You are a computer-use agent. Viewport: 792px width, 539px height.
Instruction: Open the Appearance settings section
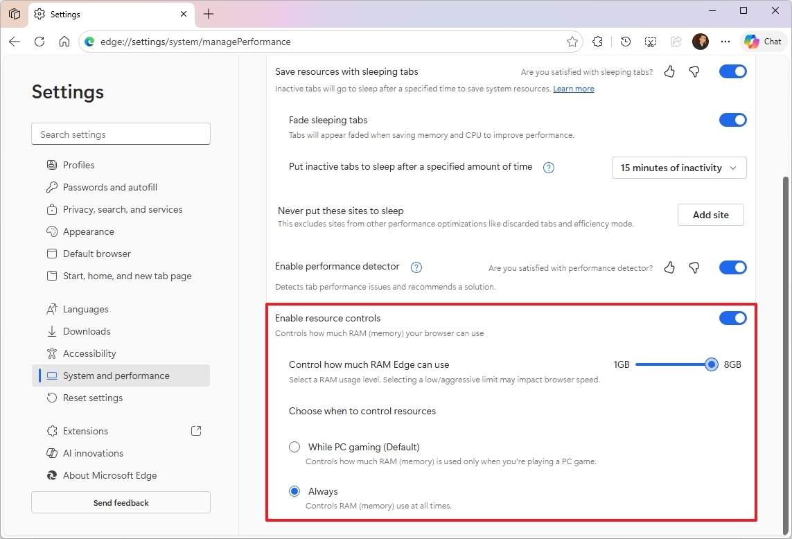[89, 231]
